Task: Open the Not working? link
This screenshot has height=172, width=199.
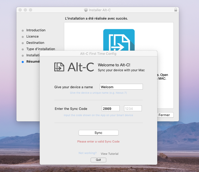Action: pos(87,153)
